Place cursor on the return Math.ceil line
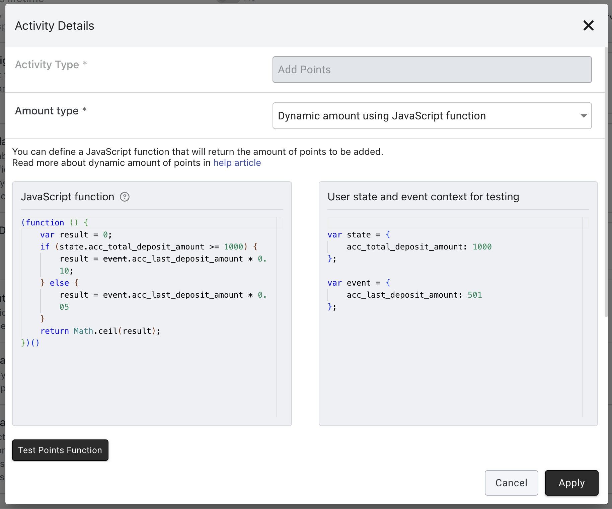Viewport: 612px width, 509px height. click(100, 331)
